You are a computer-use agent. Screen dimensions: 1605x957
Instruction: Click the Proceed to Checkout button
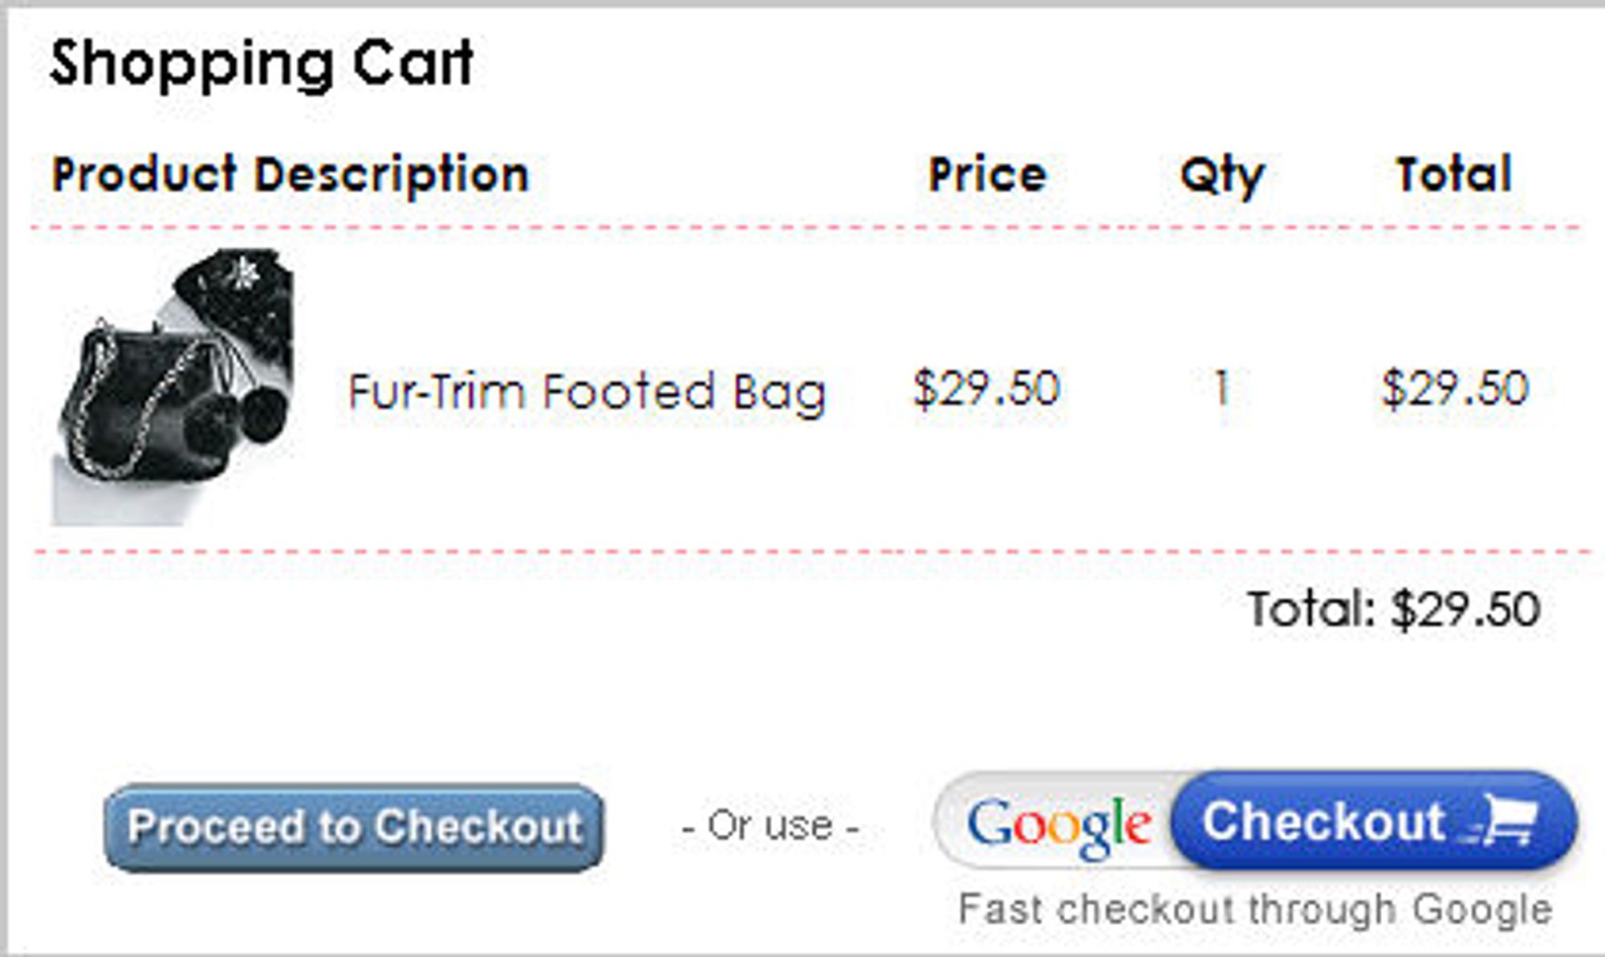(354, 827)
